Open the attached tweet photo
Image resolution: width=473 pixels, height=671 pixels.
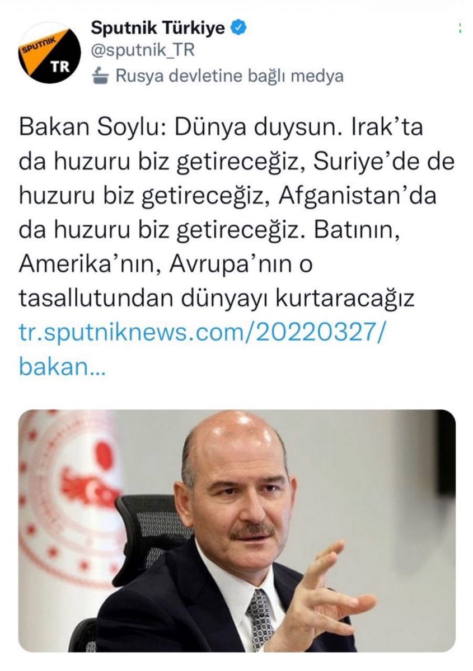click(237, 531)
